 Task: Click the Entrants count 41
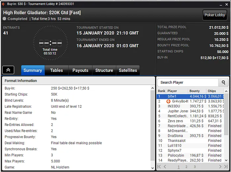click(6, 33)
